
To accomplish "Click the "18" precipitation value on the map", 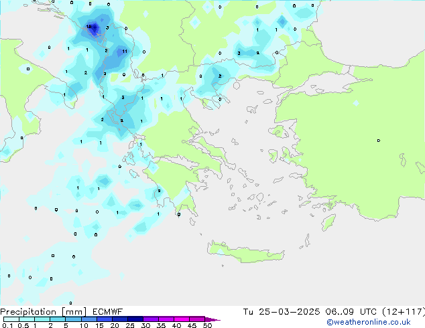I will (x=88, y=27).
